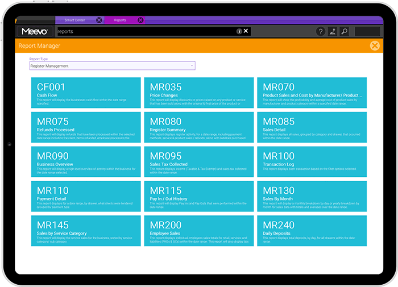The height and width of the screenshot is (287, 398).
Task: Open the MR240 Daily Deposits report
Action: pyautogui.click(x=312, y=231)
